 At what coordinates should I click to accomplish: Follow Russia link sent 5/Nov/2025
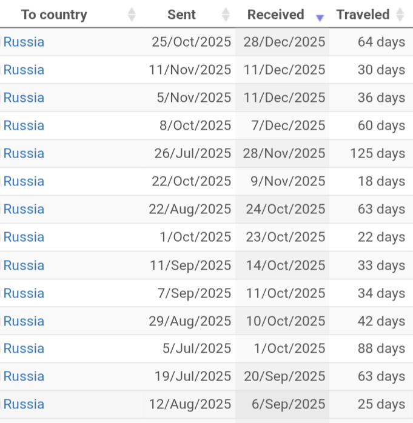(24, 98)
